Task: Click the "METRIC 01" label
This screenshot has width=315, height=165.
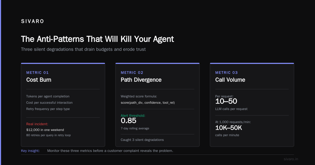Action: (x=38, y=73)
